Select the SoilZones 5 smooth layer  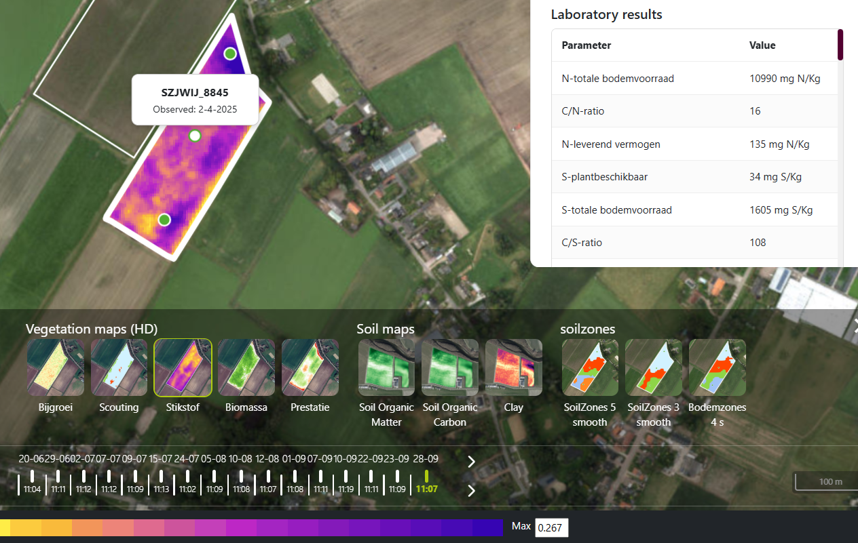click(x=591, y=367)
